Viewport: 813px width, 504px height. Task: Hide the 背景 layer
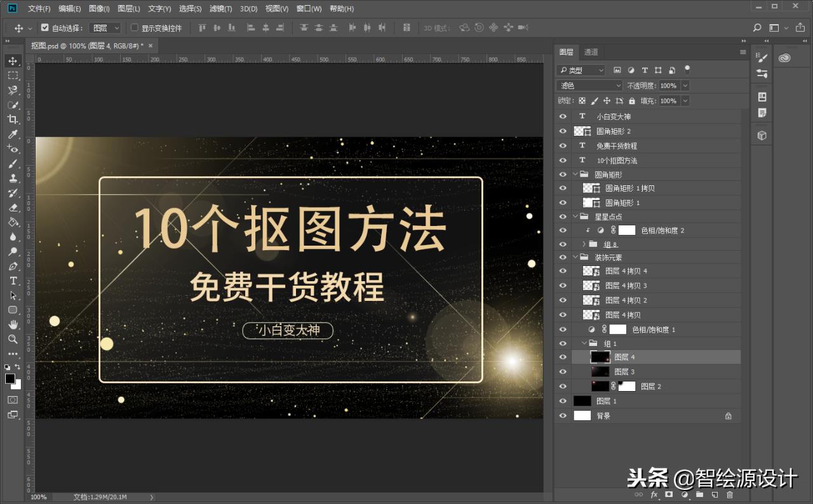[x=563, y=415]
